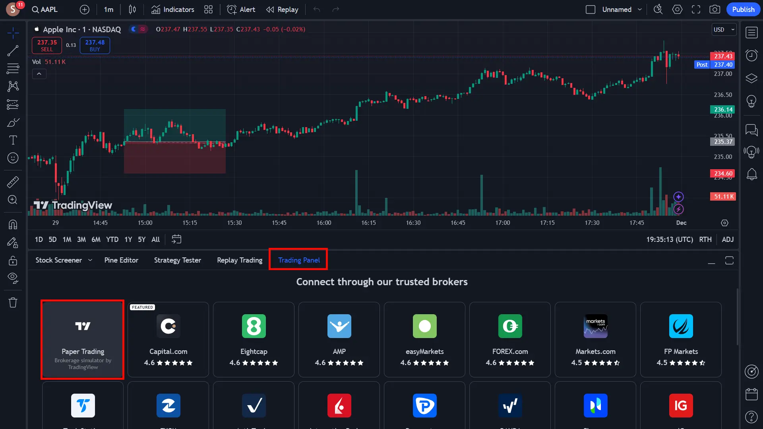Select the crosshair cursor tool

click(x=13, y=33)
